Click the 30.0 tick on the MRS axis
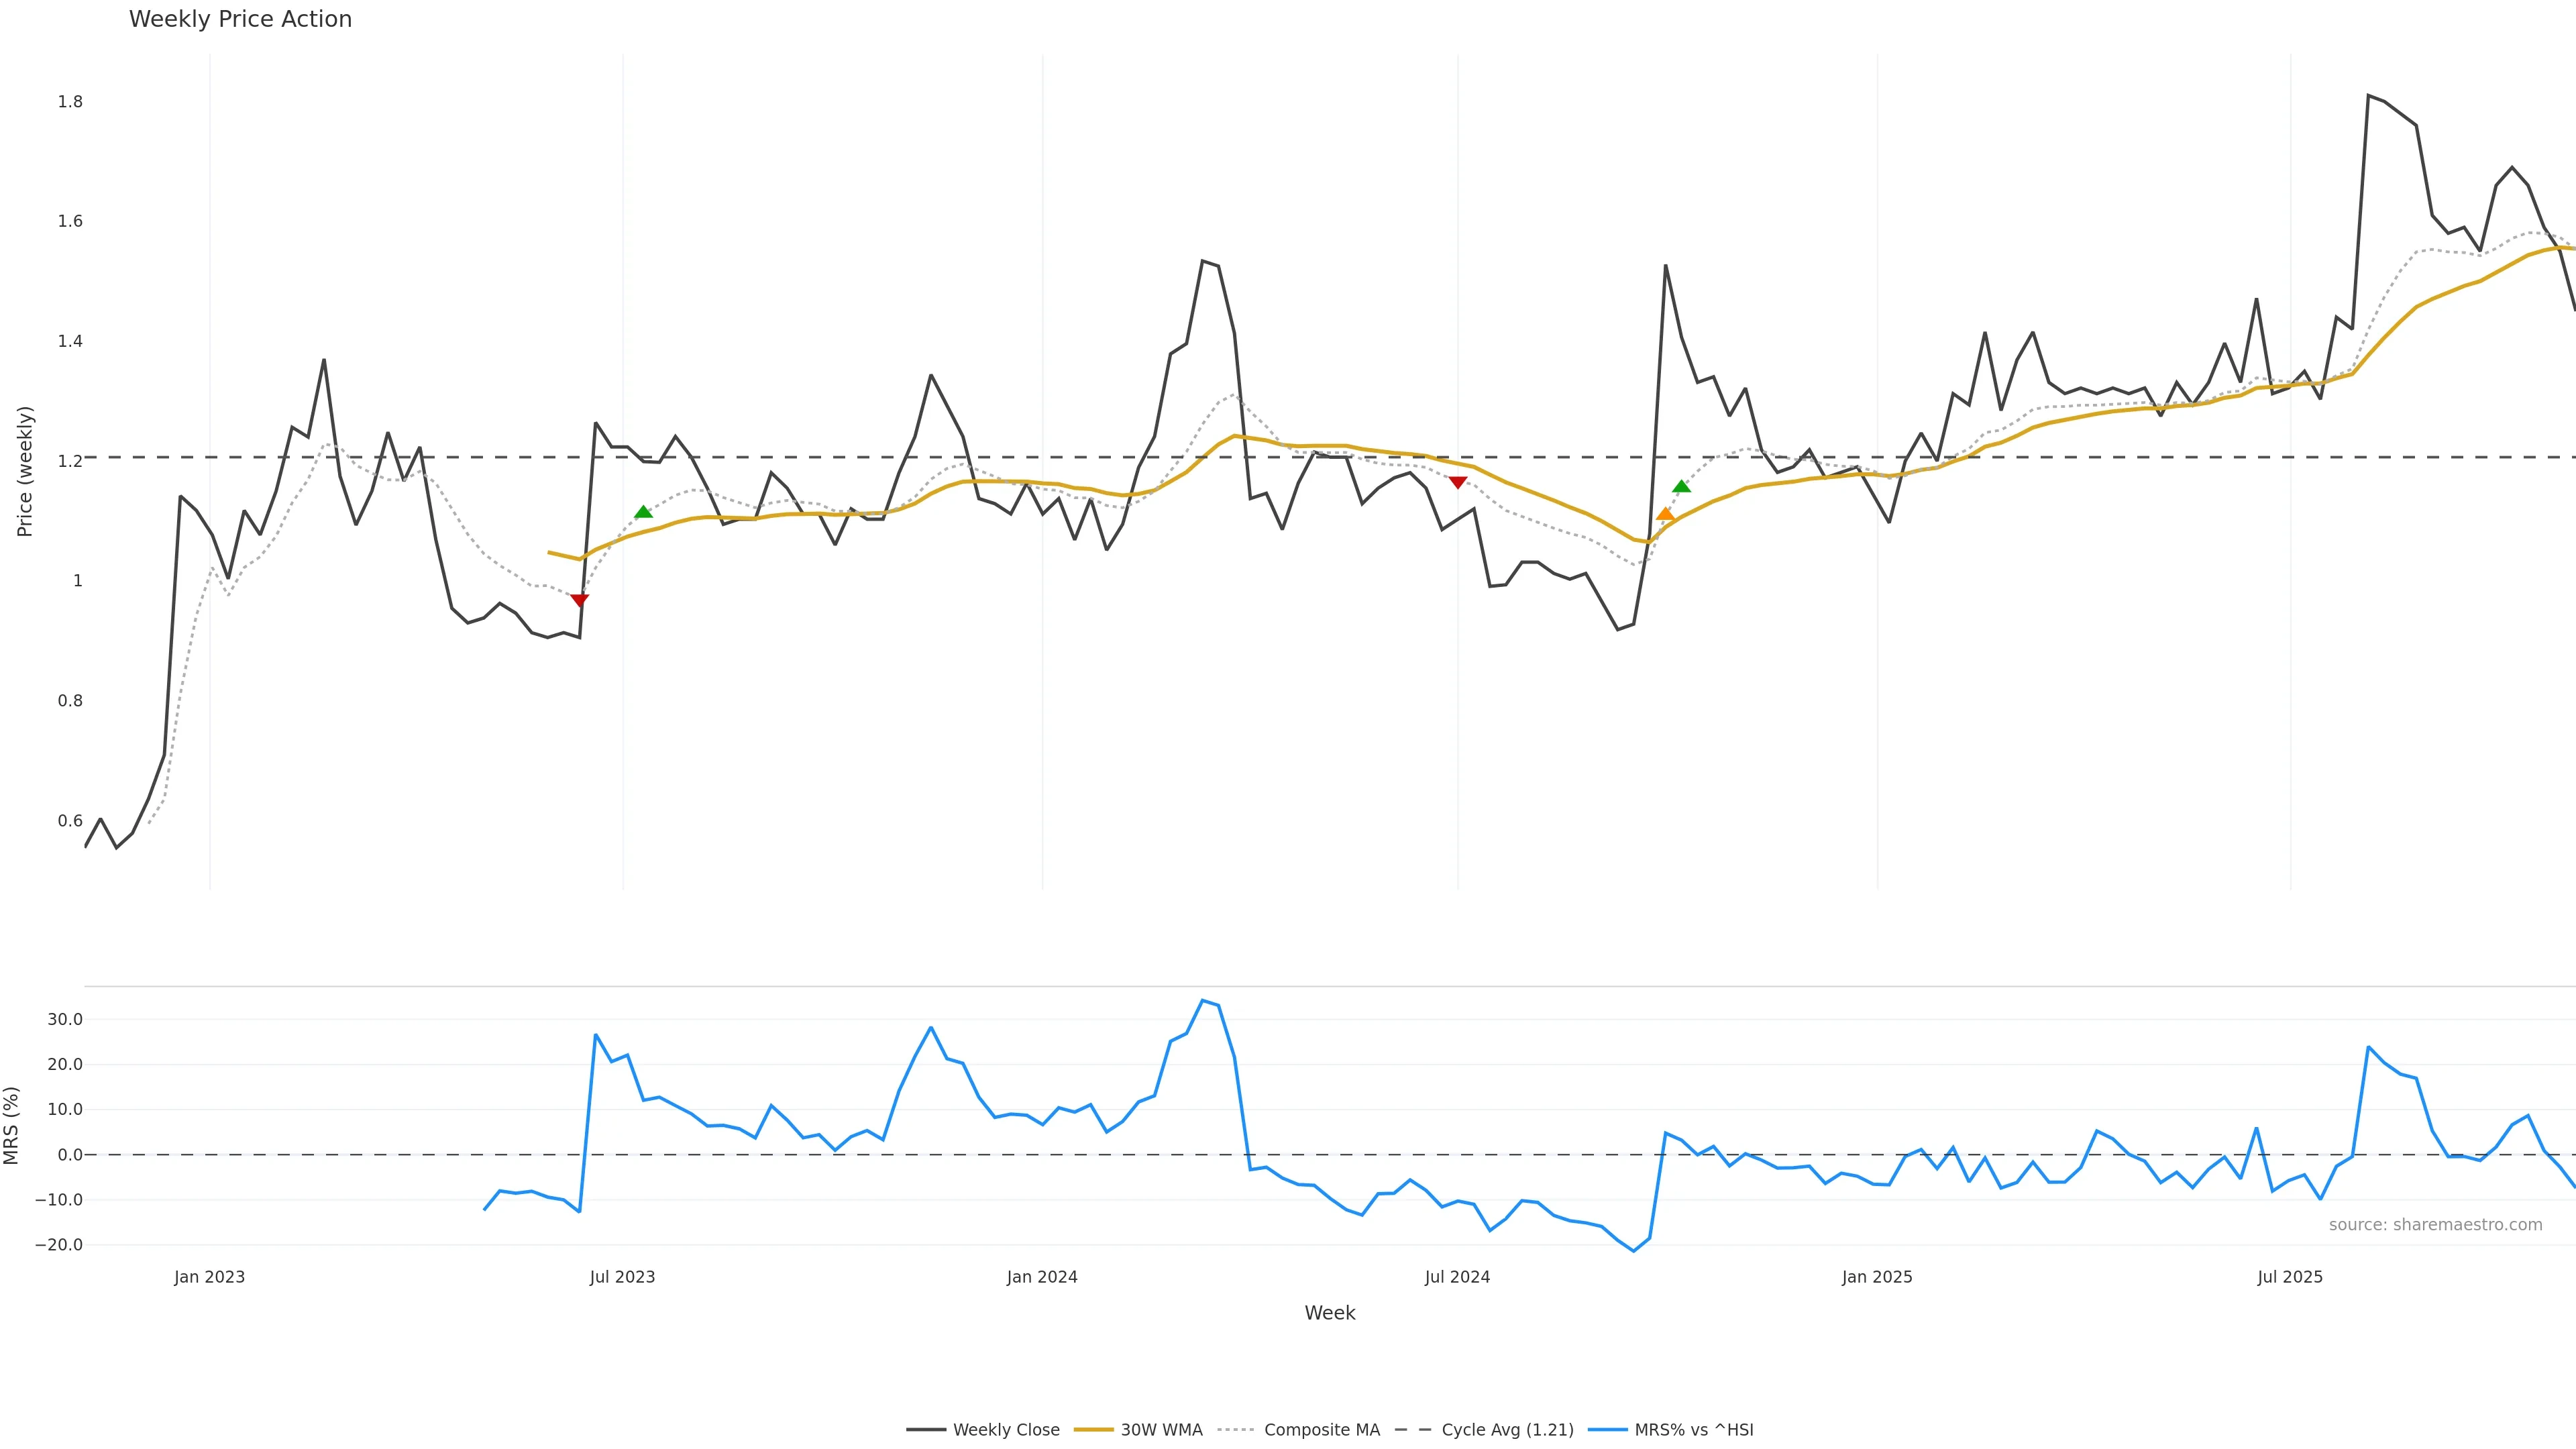 [x=65, y=1020]
